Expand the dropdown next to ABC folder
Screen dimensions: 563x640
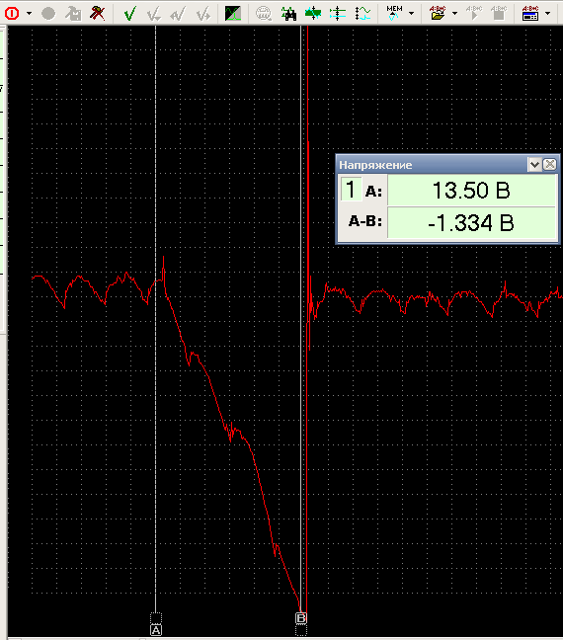pyautogui.click(x=454, y=14)
